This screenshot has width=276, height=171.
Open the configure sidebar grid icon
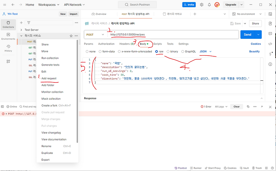[x=8, y=61]
